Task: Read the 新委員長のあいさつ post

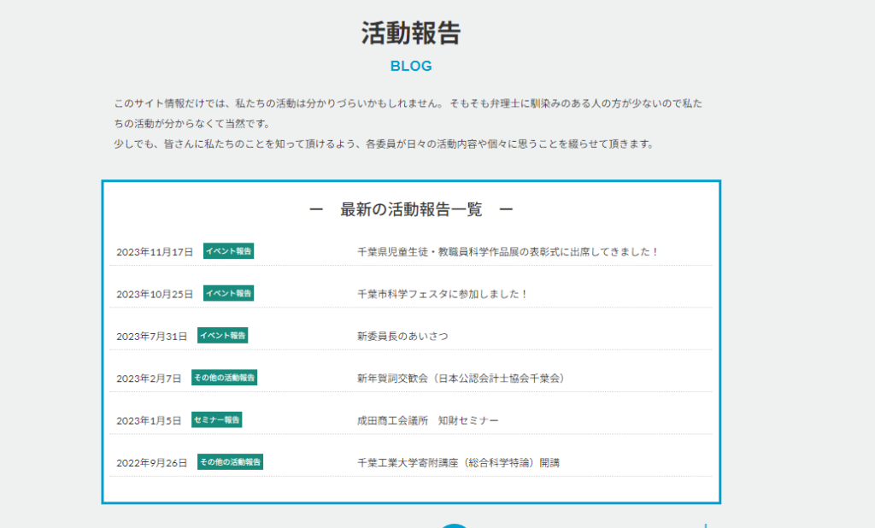Action: 402,336
